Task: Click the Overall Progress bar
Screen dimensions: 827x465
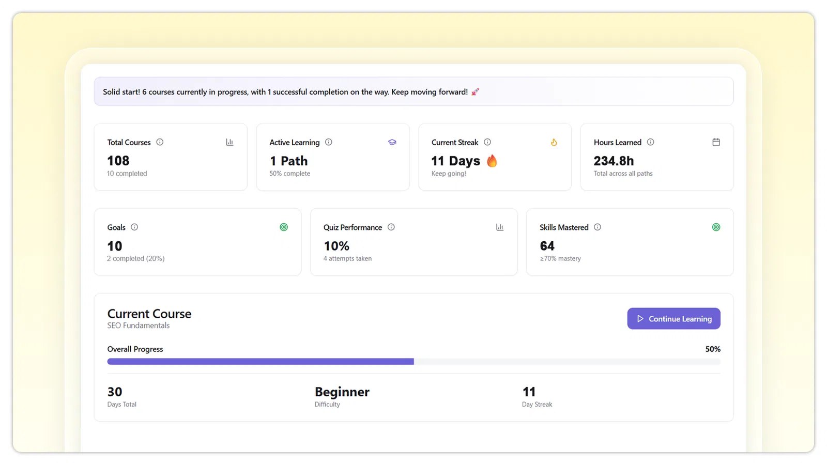Action: pos(413,362)
